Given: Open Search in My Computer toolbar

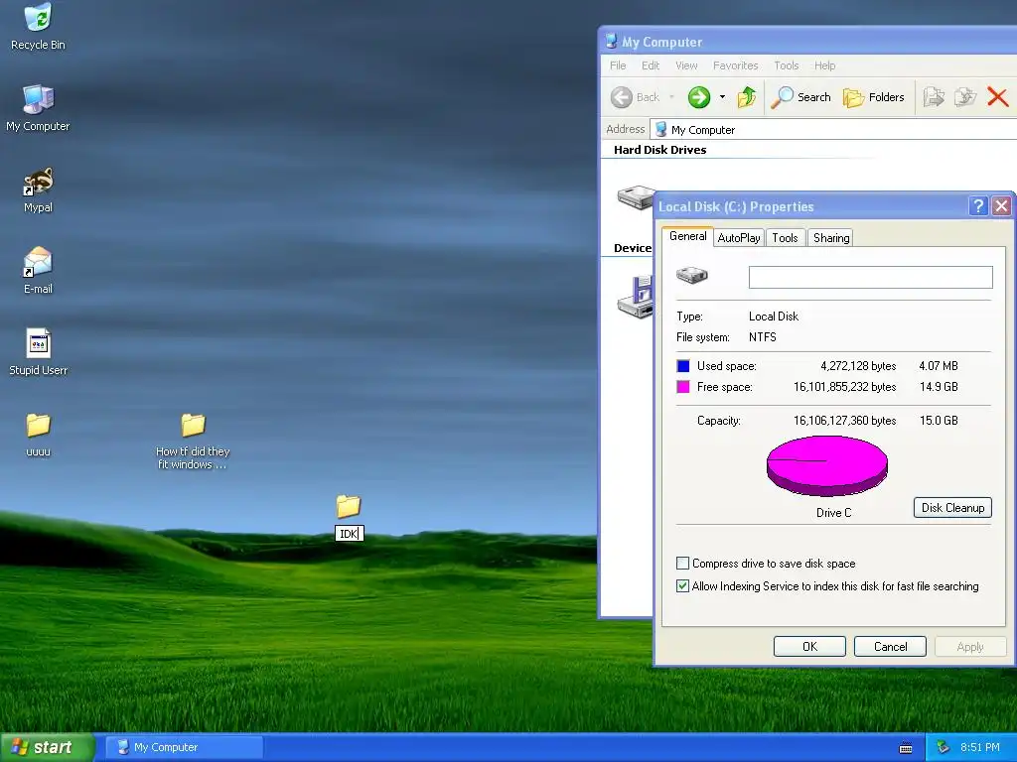Looking at the screenshot, I should point(801,97).
